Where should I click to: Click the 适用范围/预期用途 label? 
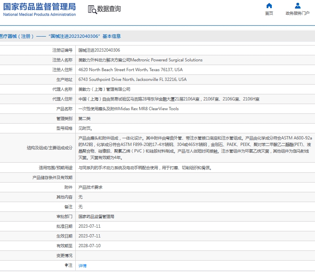click(55, 168)
